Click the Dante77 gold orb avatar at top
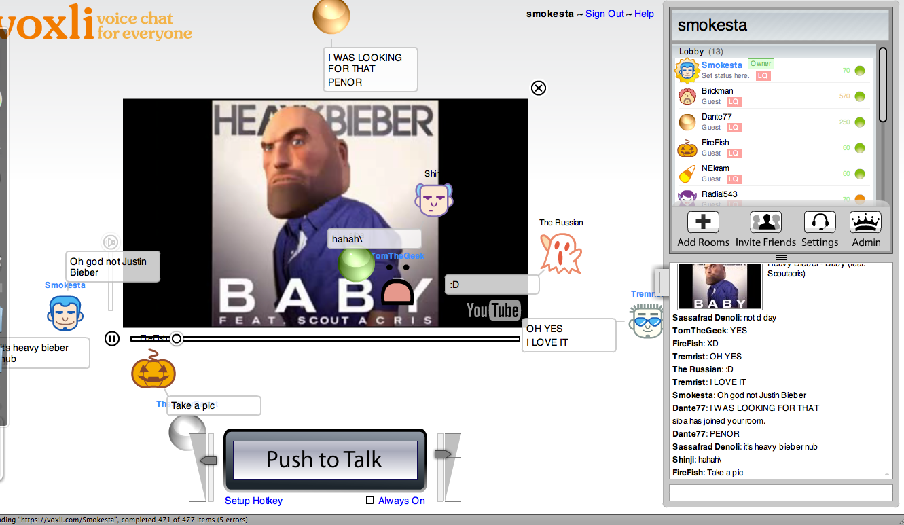Screen dimensions: 904x525 (331, 15)
